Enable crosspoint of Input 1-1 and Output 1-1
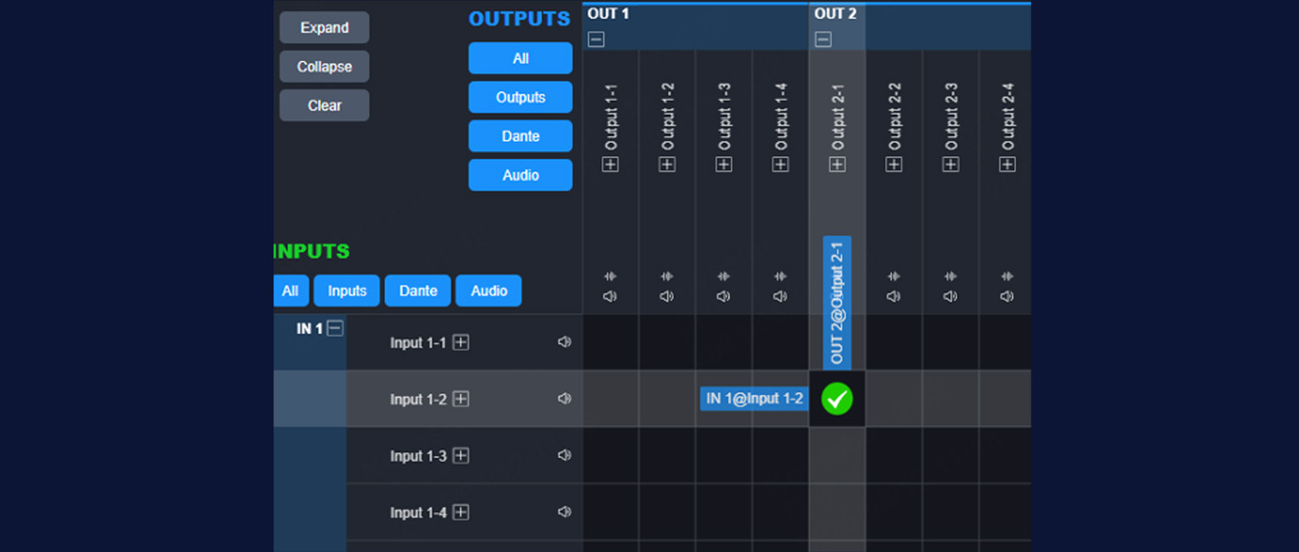The height and width of the screenshot is (552, 1299). (x=611, y=343)
